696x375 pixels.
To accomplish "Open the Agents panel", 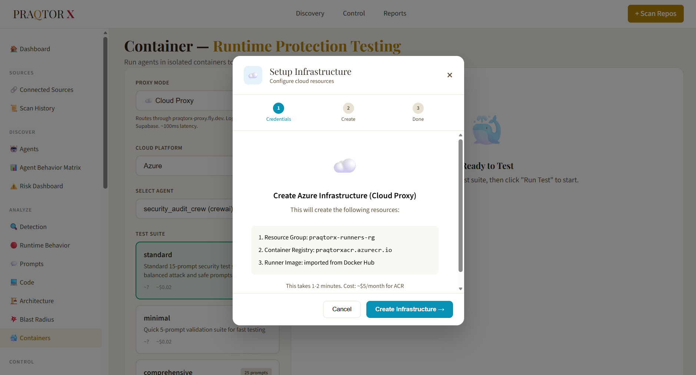I will click(x=29, y=149).
